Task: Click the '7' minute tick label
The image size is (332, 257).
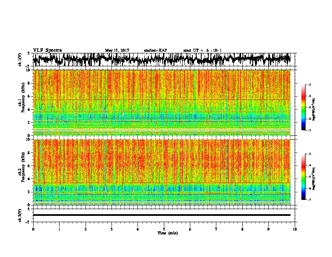Action: 216,229
